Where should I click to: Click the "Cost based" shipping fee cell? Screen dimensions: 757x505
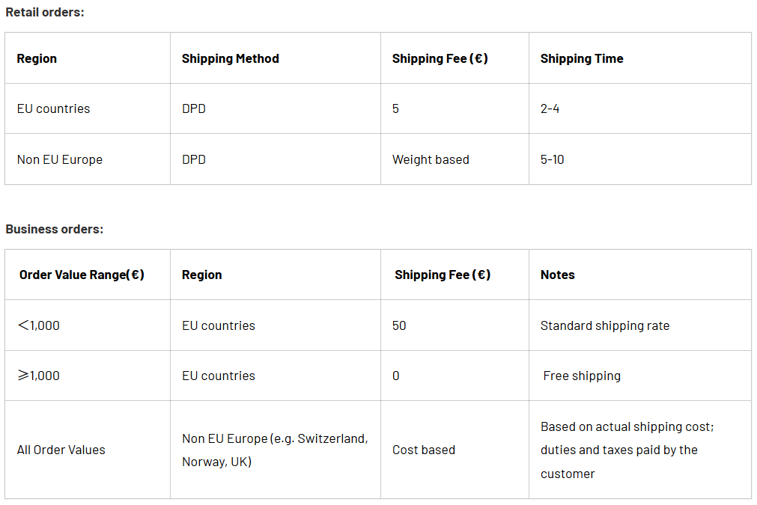tap(424, 450)
